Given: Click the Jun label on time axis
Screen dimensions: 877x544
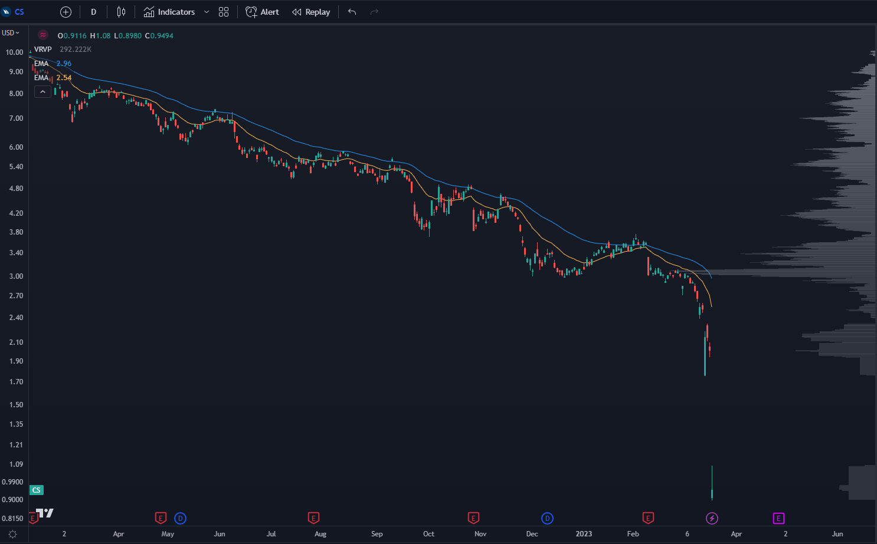Looking at the screenshot, I should click(x=220, y=534).
